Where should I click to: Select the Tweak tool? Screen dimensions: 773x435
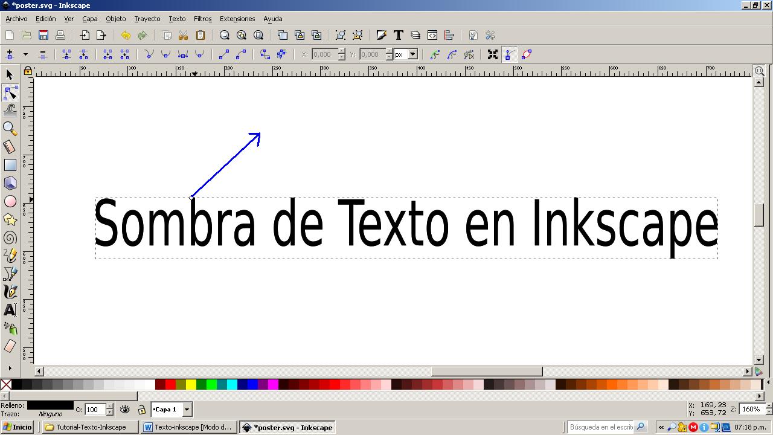[10, 111]
